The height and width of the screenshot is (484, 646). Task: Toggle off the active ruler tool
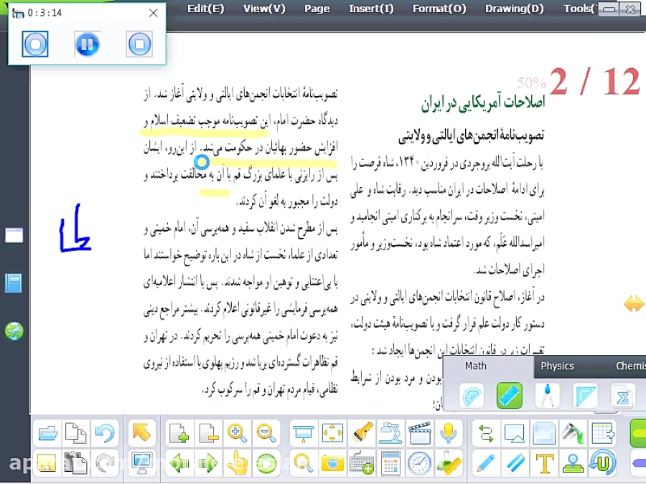(510, 395)
